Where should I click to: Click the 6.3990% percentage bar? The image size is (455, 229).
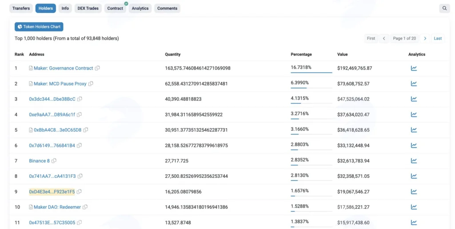click(311, 88)
